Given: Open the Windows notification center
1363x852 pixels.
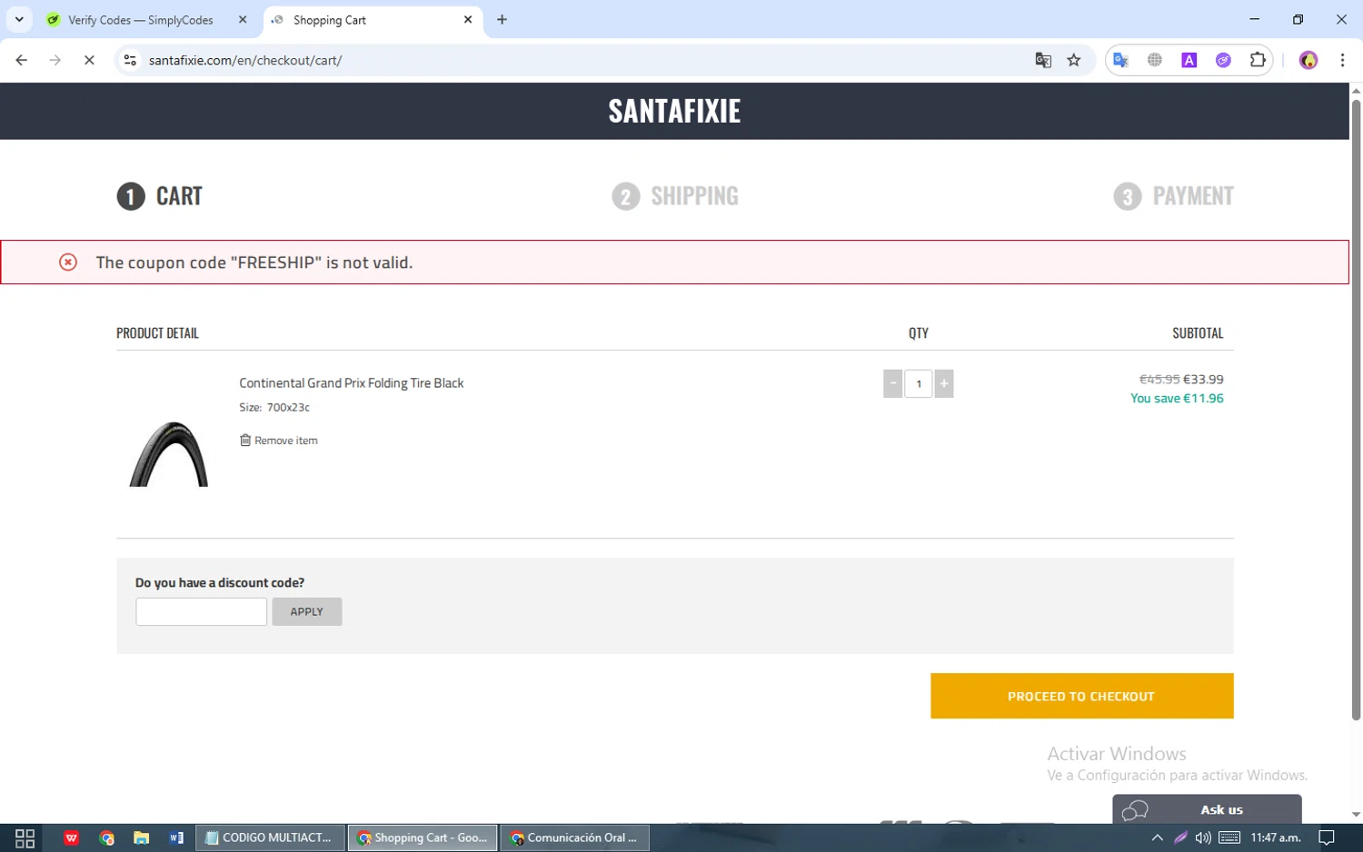Looking at the screenshot, I should pyautogui.click(x=1327, y=837).
